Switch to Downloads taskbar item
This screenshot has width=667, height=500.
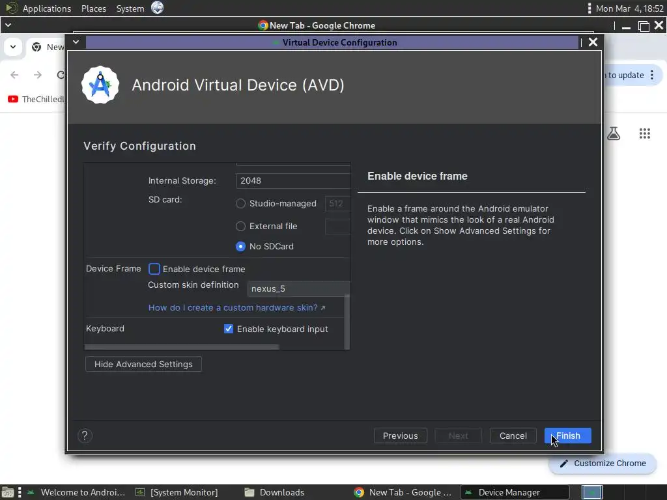(x=275, y=492)
